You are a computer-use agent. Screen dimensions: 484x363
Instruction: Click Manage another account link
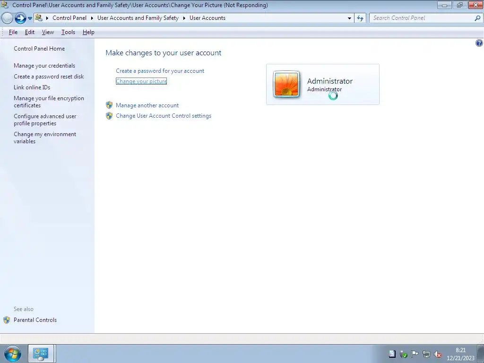[147, 105]
